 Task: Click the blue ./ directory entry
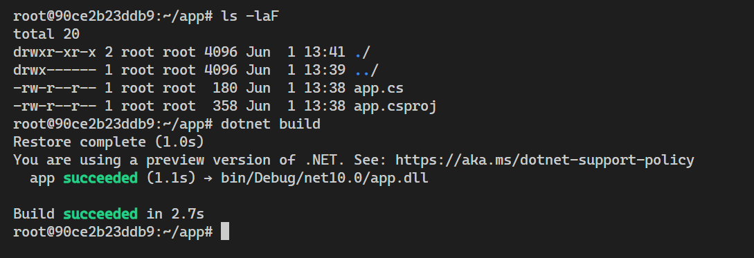pyautogui.click(x=362, y=53)
